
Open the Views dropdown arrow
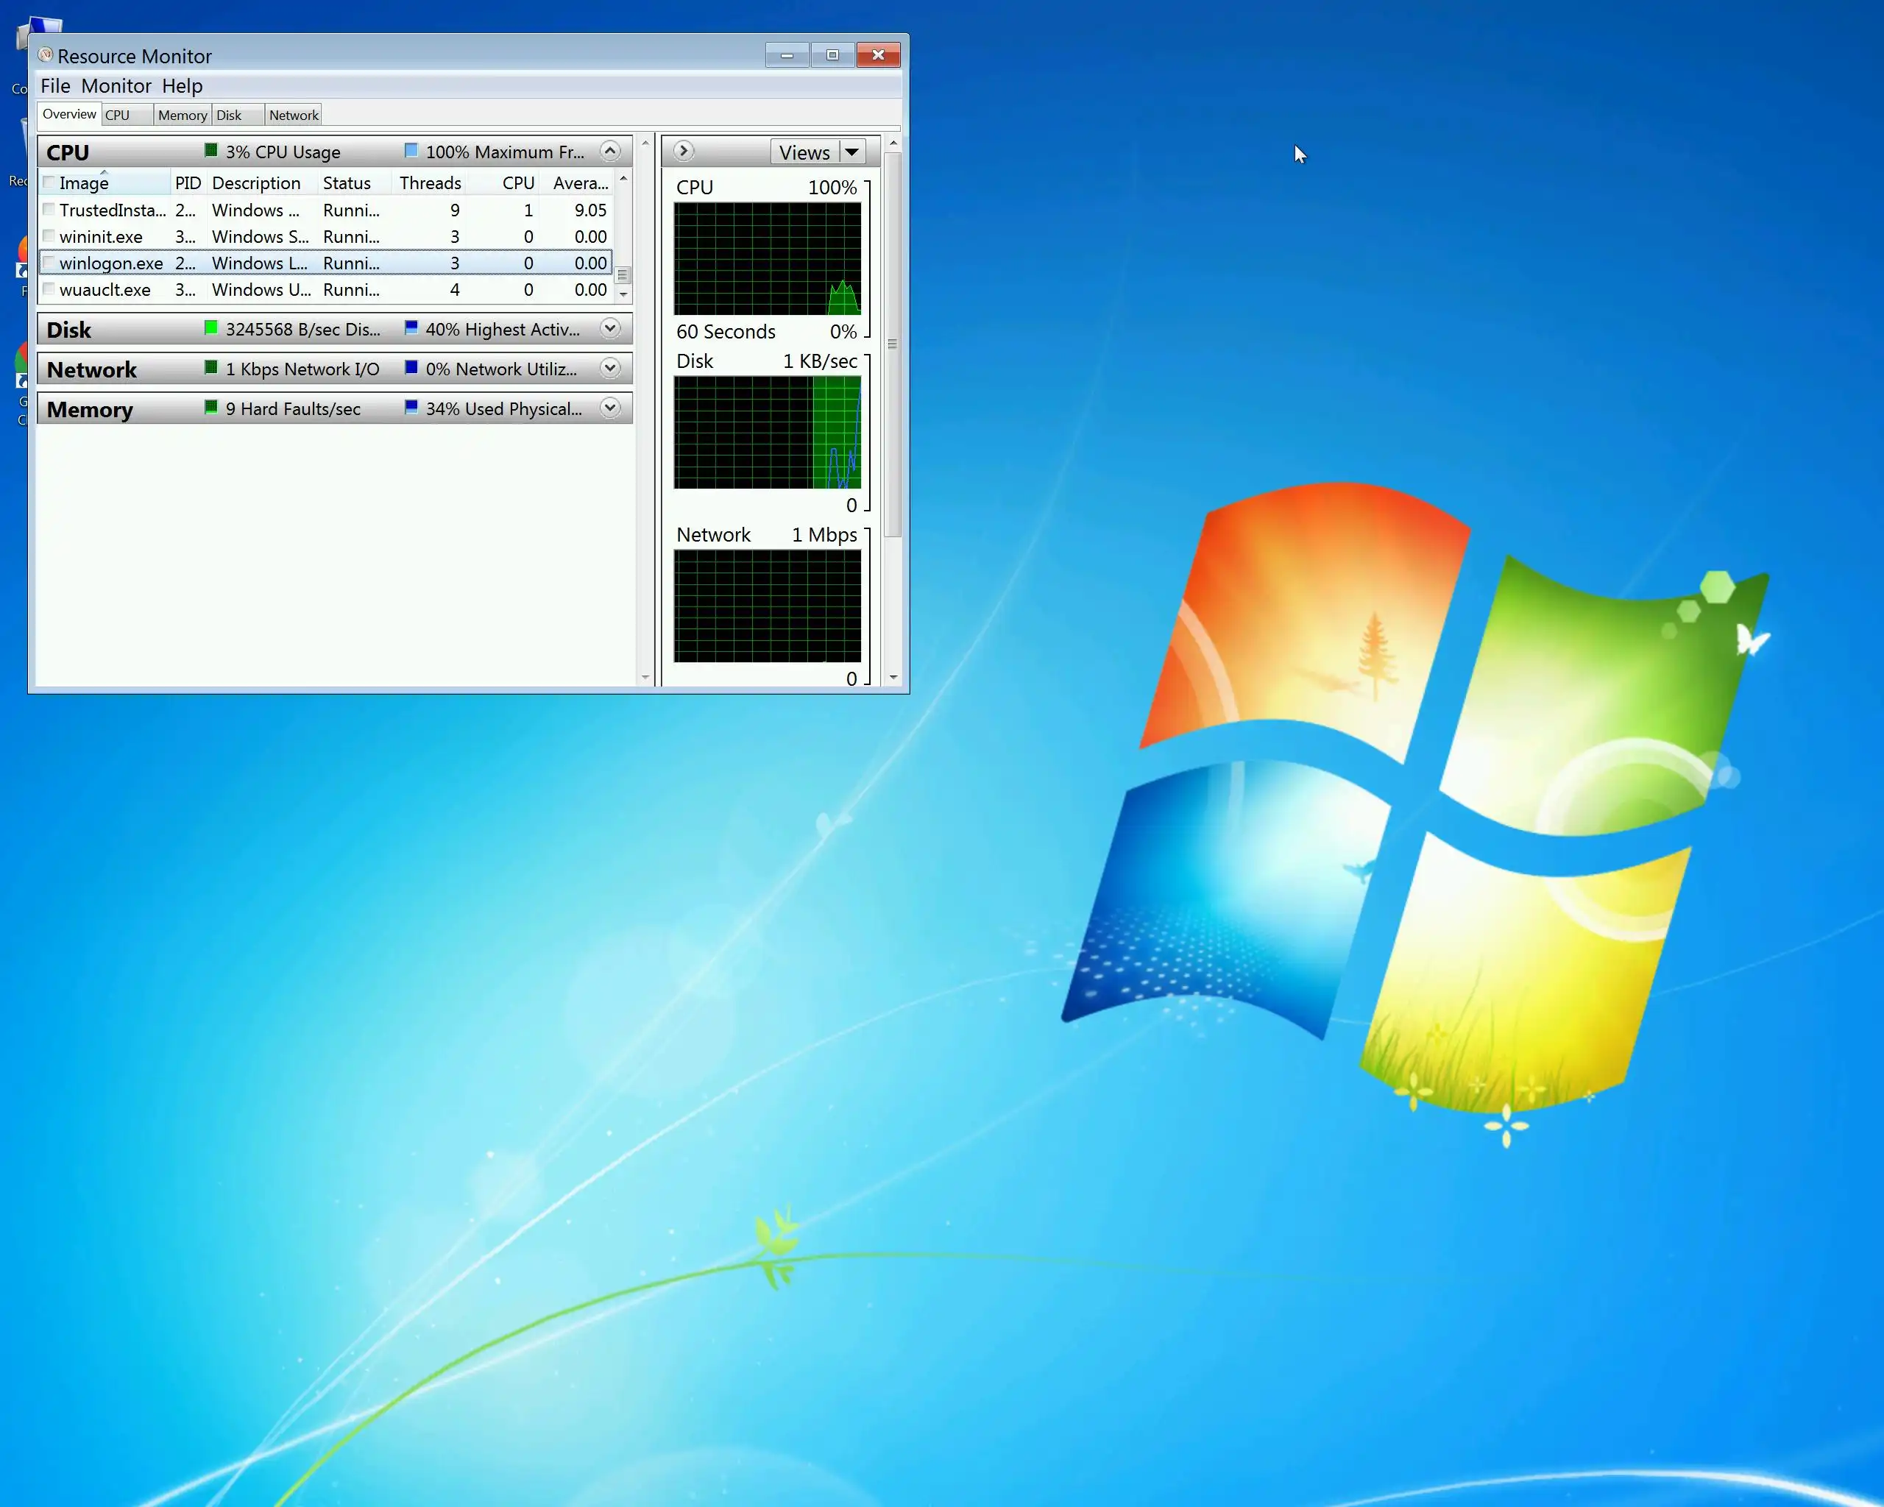point(851,152)
